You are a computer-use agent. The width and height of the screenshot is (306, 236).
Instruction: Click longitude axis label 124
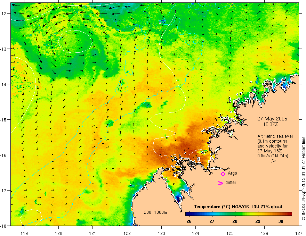pos(195,233)
